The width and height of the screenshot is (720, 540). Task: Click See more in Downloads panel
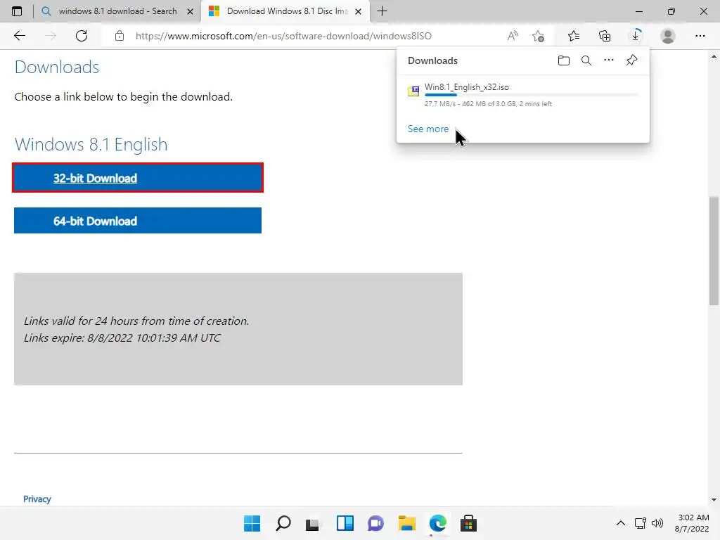click(428, 129)
